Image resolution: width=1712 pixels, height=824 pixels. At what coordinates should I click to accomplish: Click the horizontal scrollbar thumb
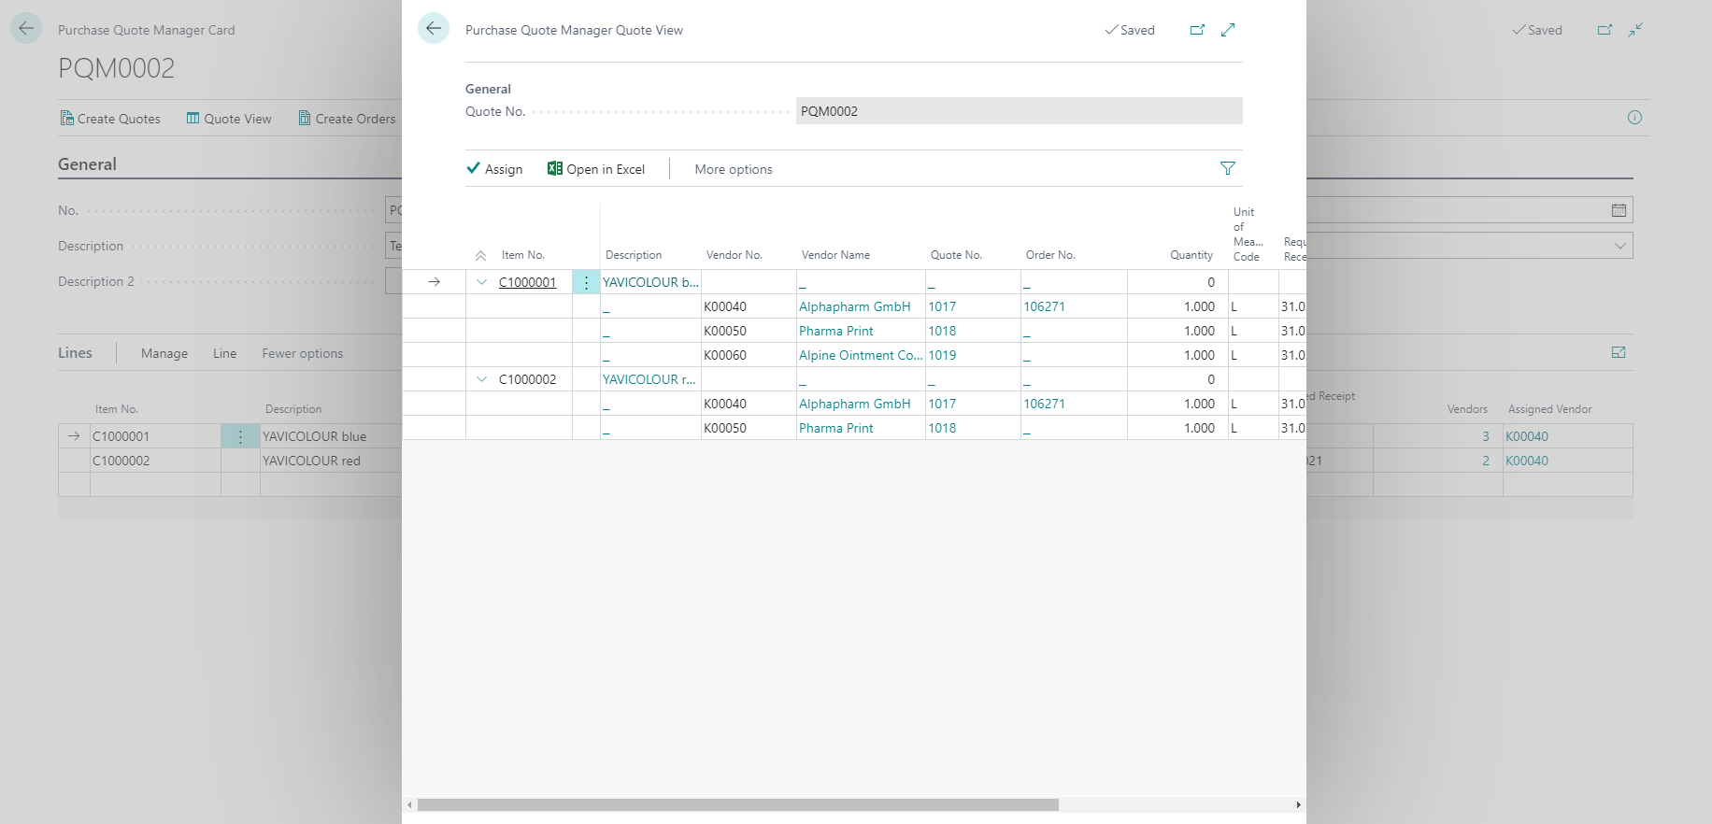coord(737,804)
